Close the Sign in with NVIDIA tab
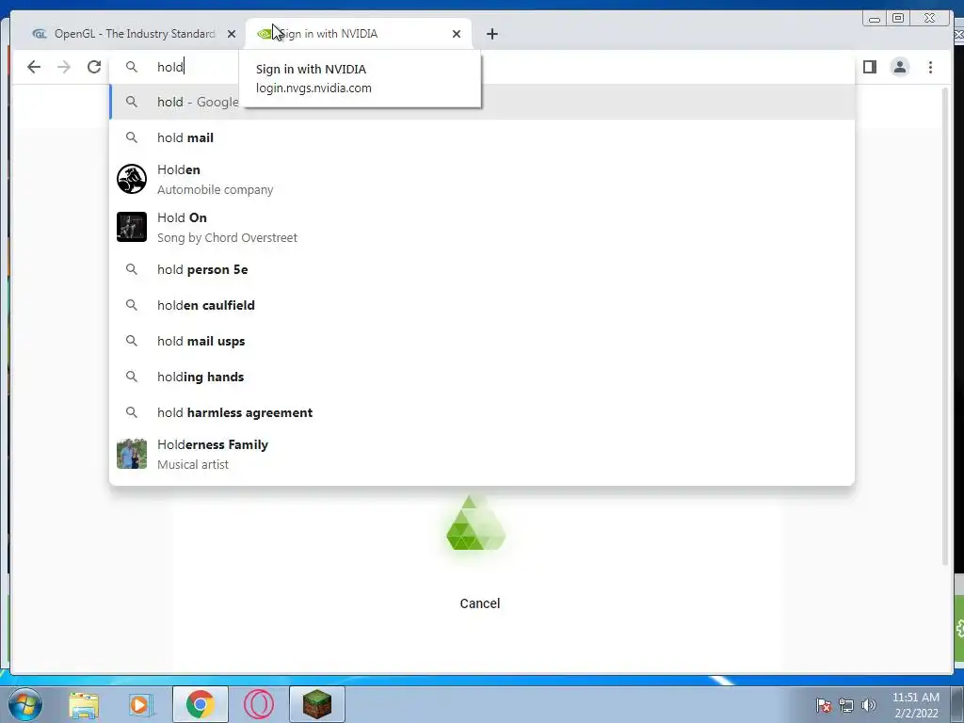The image size is (964, 723). [457, 34]
